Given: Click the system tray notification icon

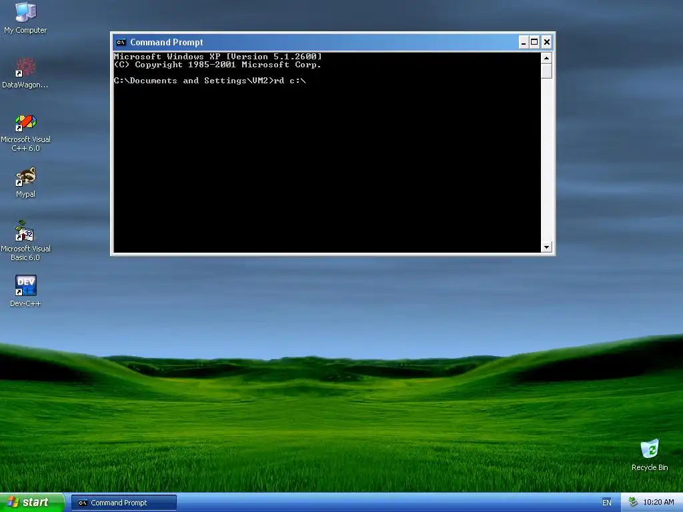Looking at the screenshot, I should pos(633,502).
